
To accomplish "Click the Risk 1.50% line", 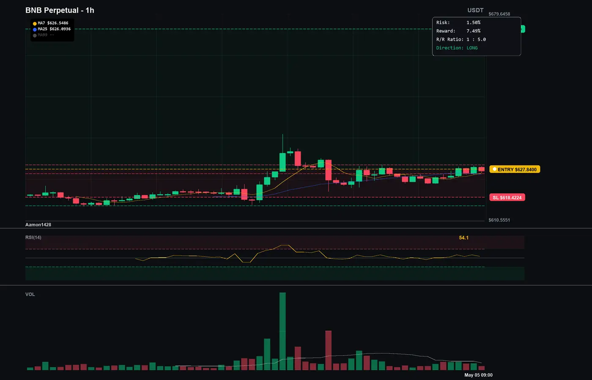I will pos(458,22).
